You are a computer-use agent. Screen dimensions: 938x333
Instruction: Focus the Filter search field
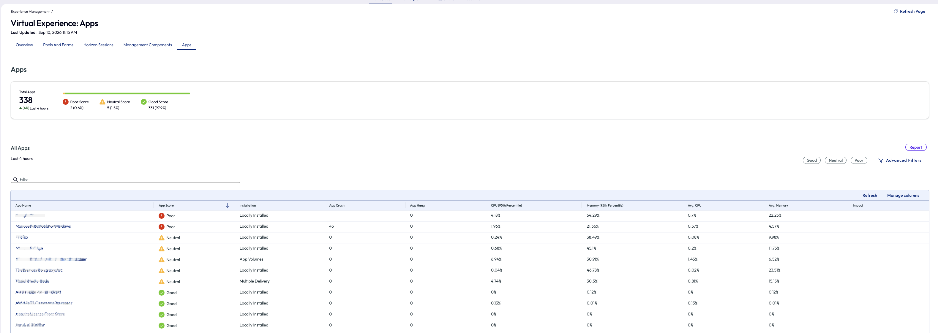(x=125, y=180)
